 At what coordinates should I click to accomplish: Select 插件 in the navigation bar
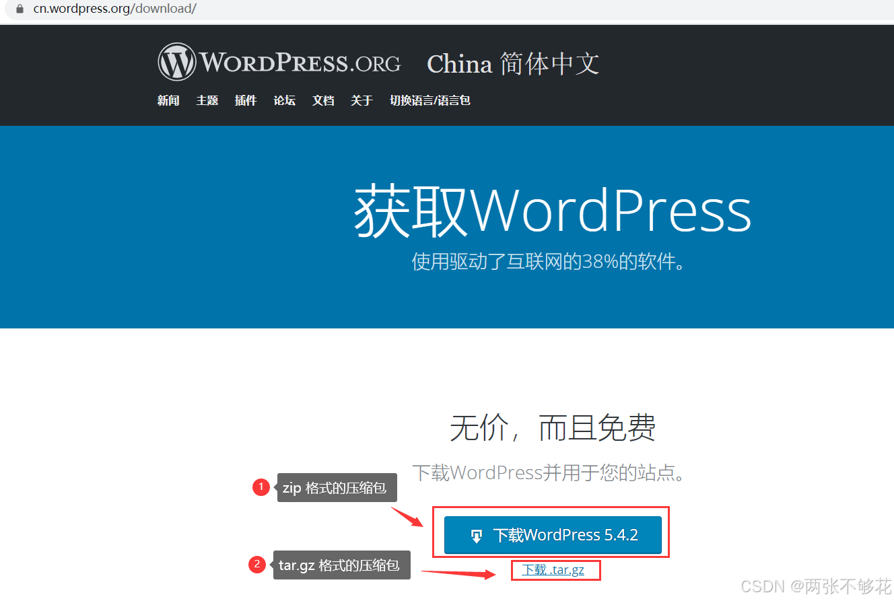tap(246, 100)
